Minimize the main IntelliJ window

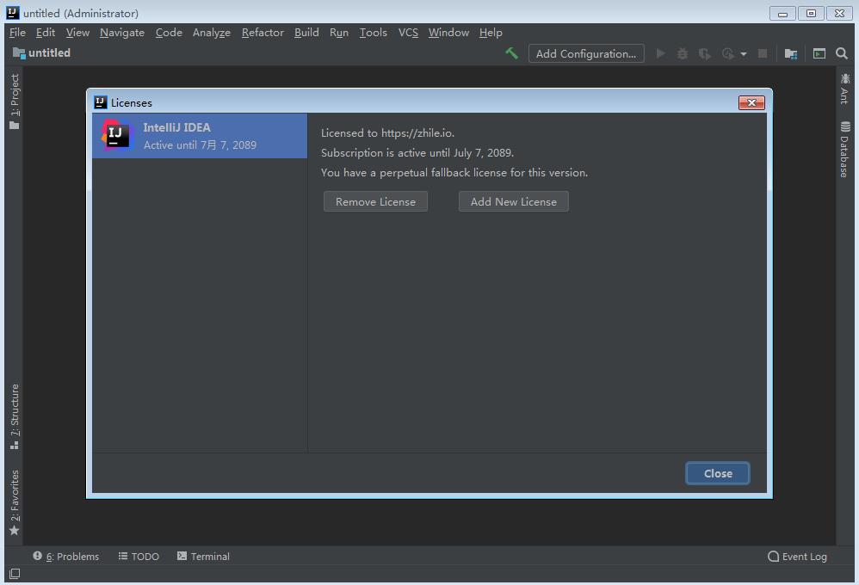point(782,14)
